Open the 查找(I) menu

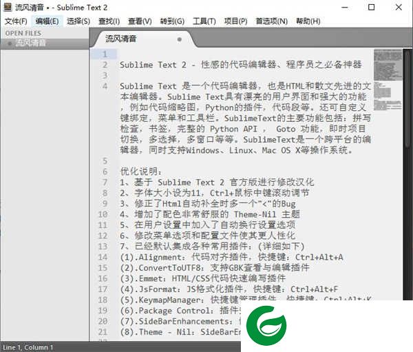pos(109,21)
